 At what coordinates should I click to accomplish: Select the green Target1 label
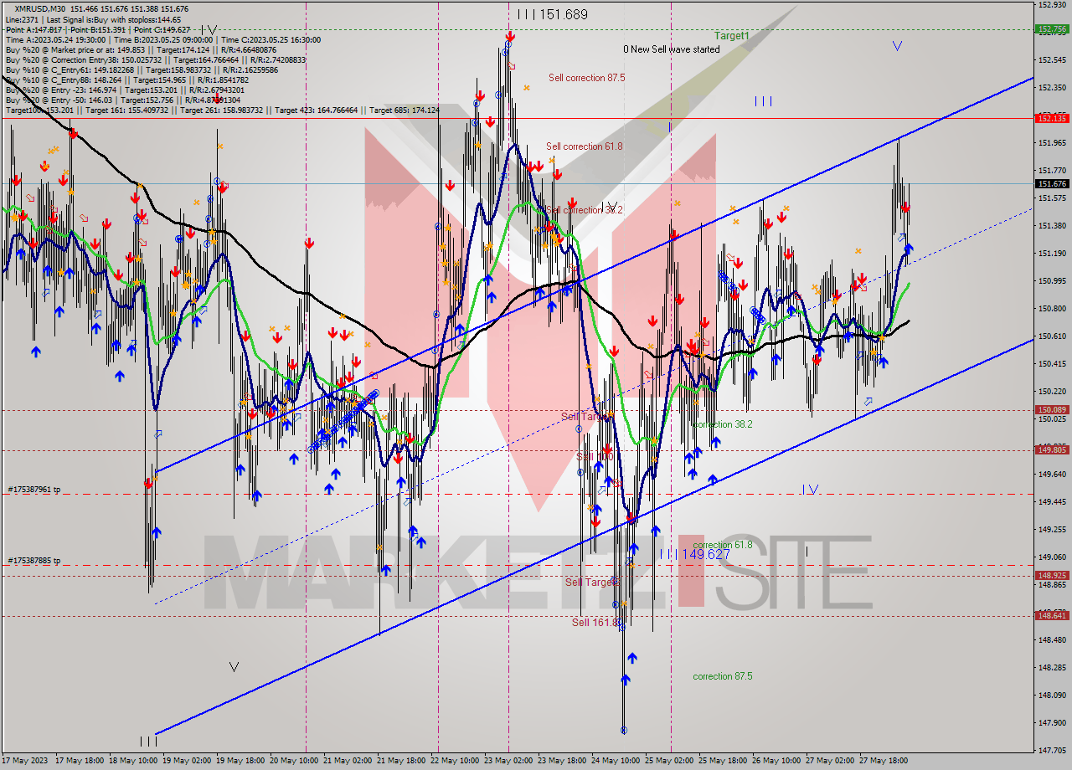[731, 36]
